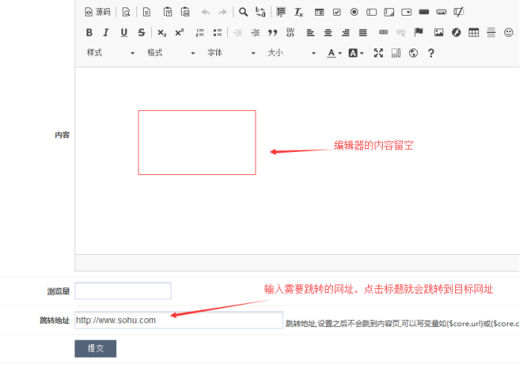Maximize the editor area

(378, 53)
